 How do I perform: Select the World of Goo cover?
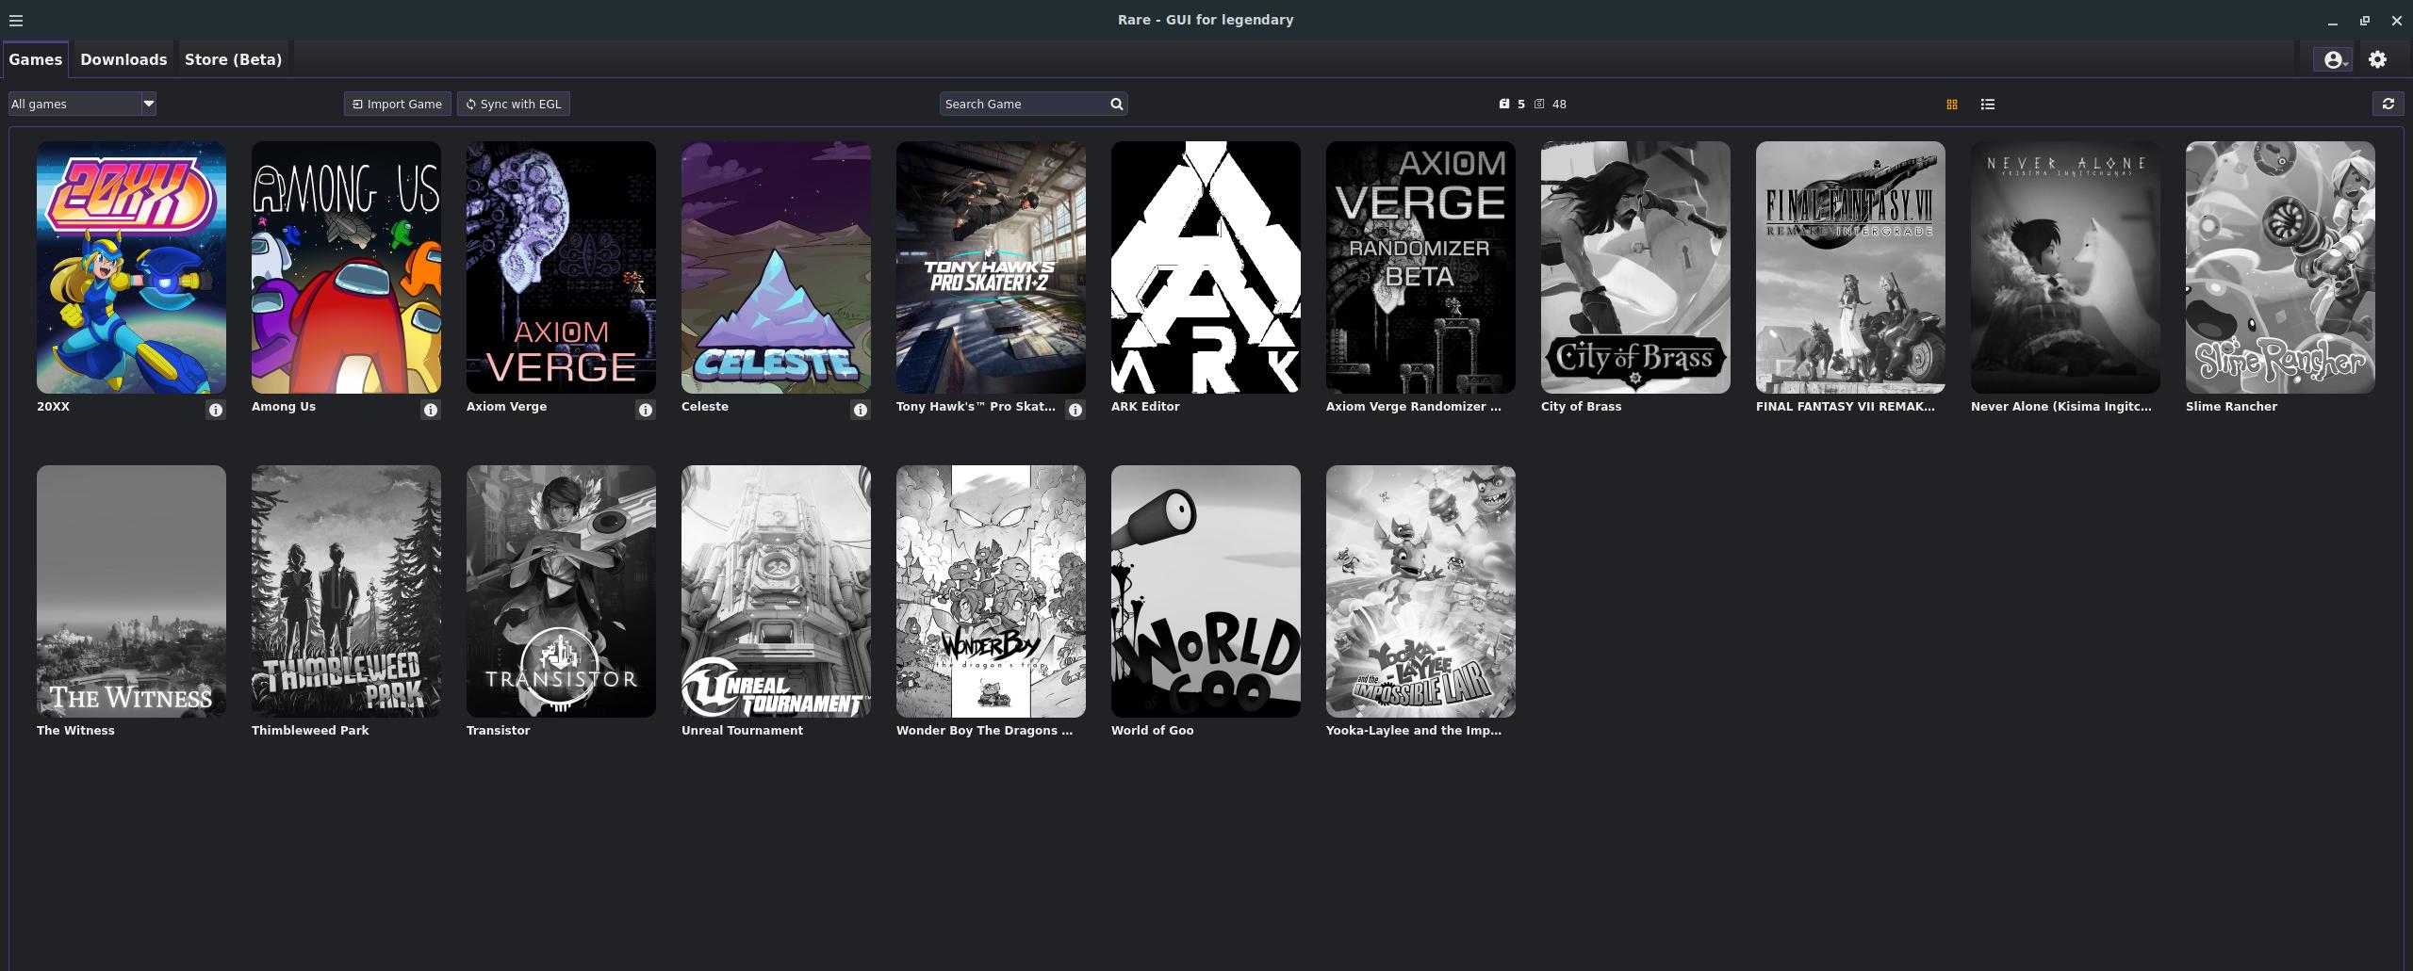coord(1206,591)
